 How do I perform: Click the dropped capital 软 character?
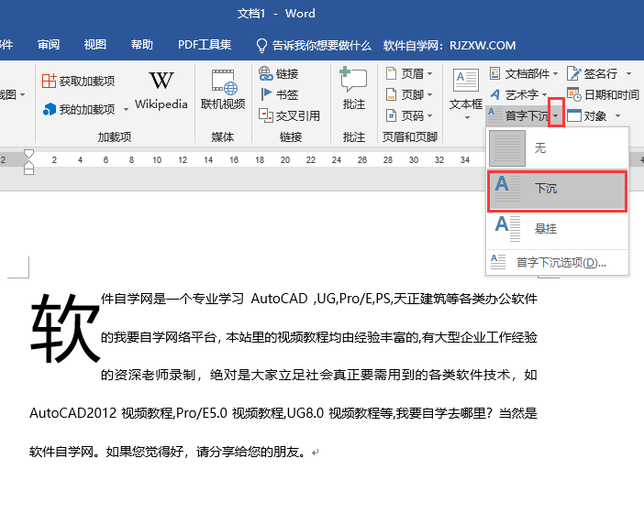[65, 329]
